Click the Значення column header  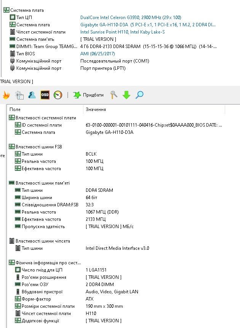click(96, 109)
